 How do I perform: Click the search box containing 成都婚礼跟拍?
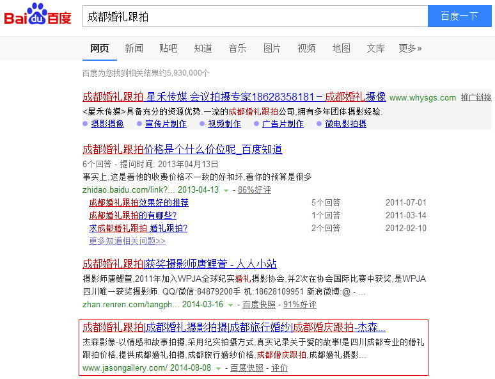[x=255, y=17]
